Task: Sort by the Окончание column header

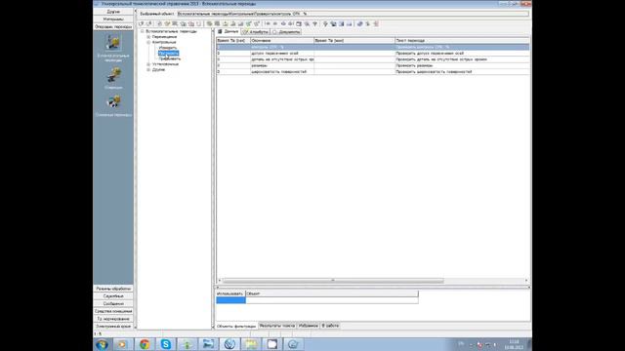Action: (282, 41)
